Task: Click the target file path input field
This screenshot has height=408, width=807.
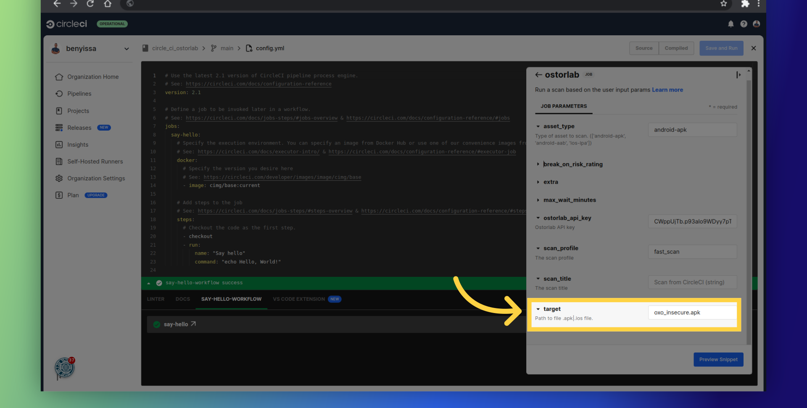Action: click(692, 313)
